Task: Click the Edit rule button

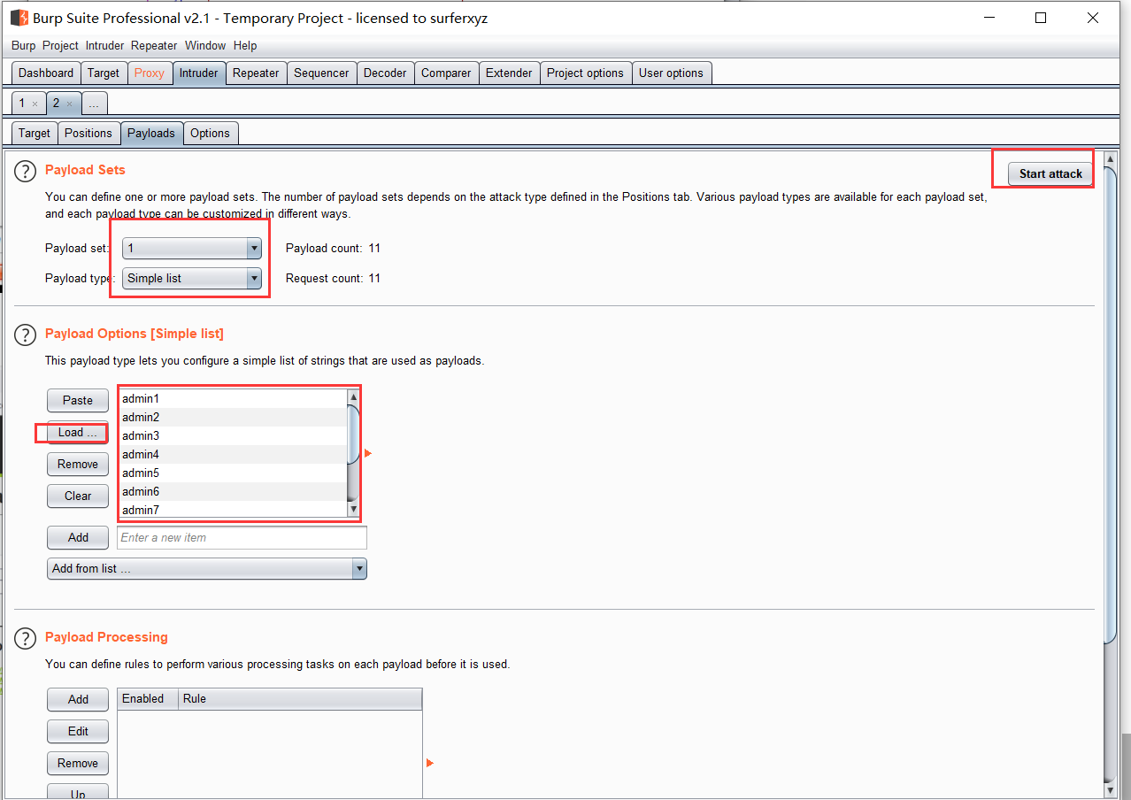Action: click(x=78, y=732)
